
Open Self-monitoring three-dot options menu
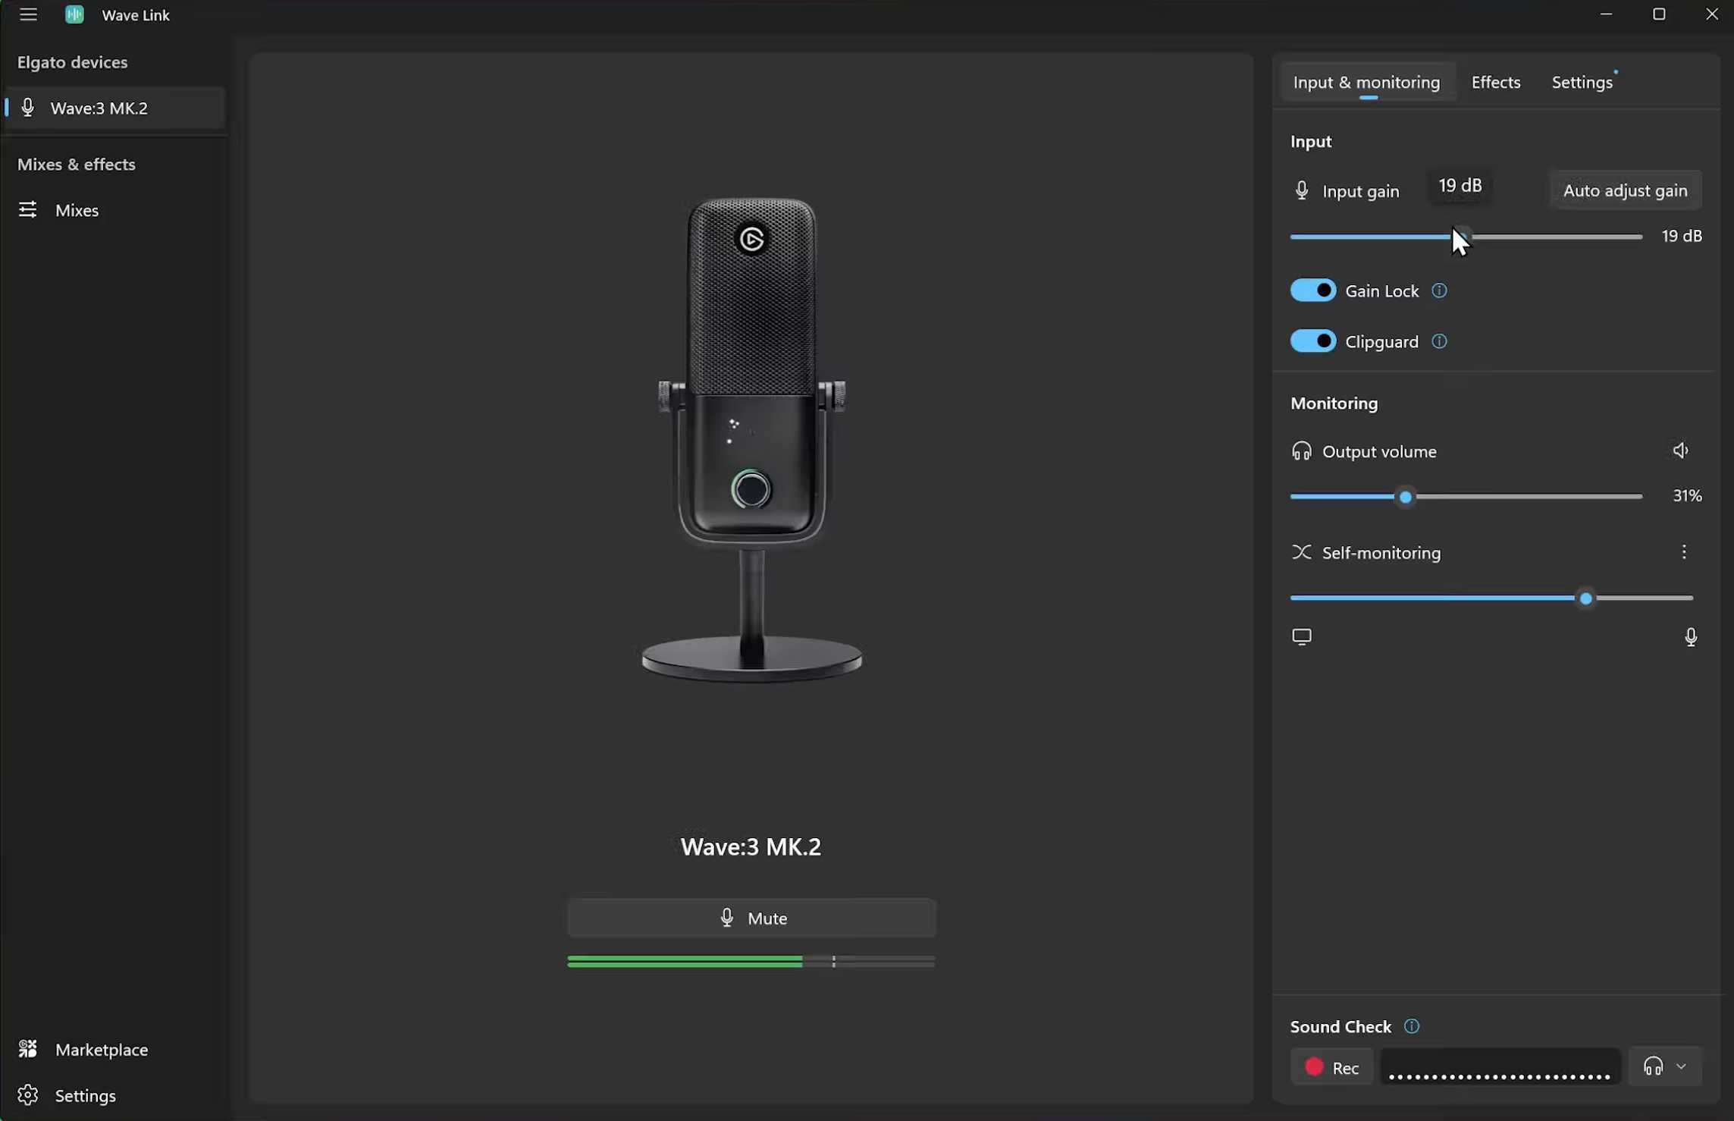tap(1684, 552)
